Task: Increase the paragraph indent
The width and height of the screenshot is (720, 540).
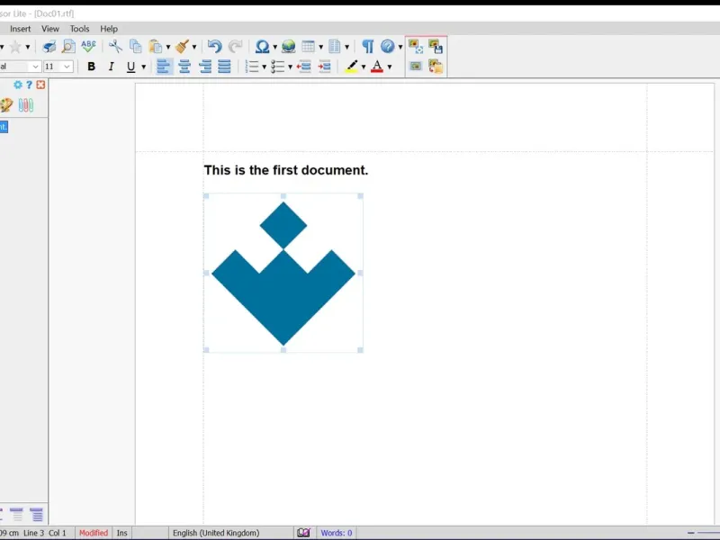Action: pos(324,67)
